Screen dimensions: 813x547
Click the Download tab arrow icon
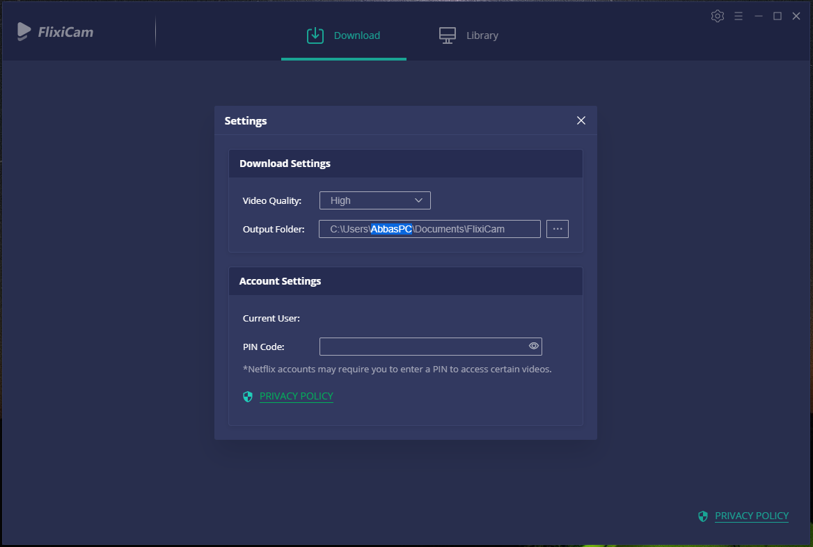point(315,35)
